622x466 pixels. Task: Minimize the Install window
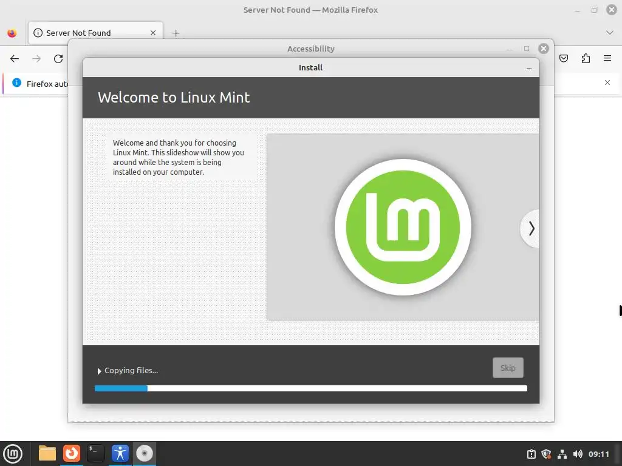click(529, 68)
